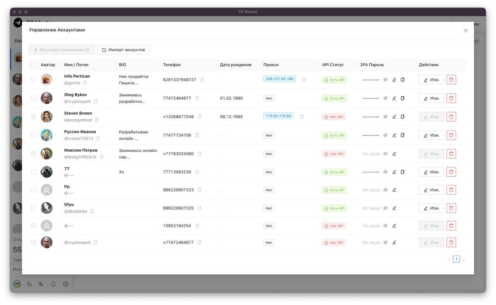Go to previous page arrow
The height and width of the screenshot is (305, 496).
point(449,260)
